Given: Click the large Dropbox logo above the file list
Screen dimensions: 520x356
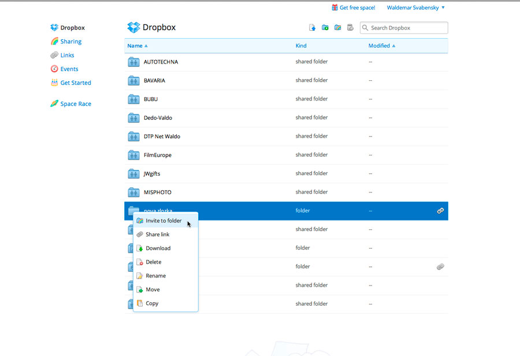Looking at the screenshot, I should [x=133, y=27].
